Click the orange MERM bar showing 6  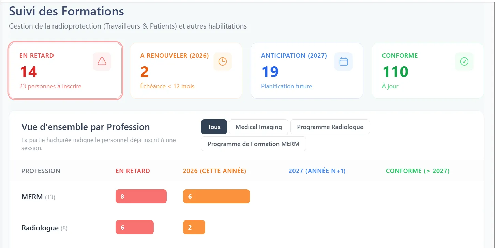(216, 196)
